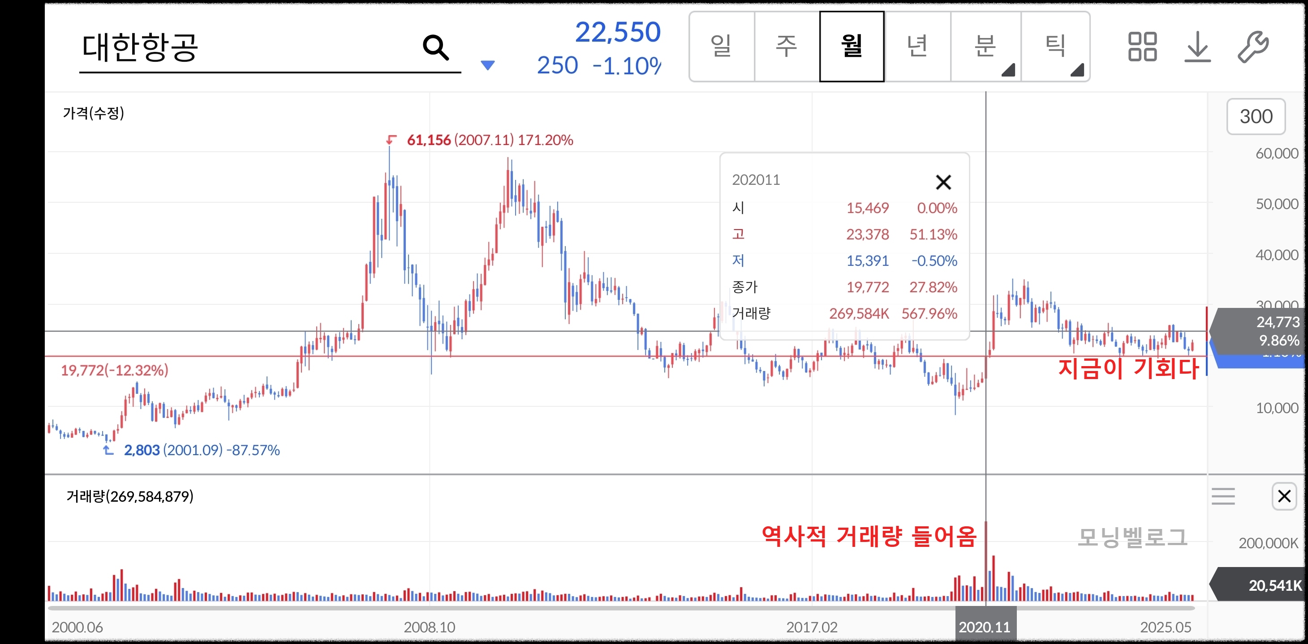Switch chart to 일 daily period
The width and height of the screenshot is (1308, 644).
(721, 46)
